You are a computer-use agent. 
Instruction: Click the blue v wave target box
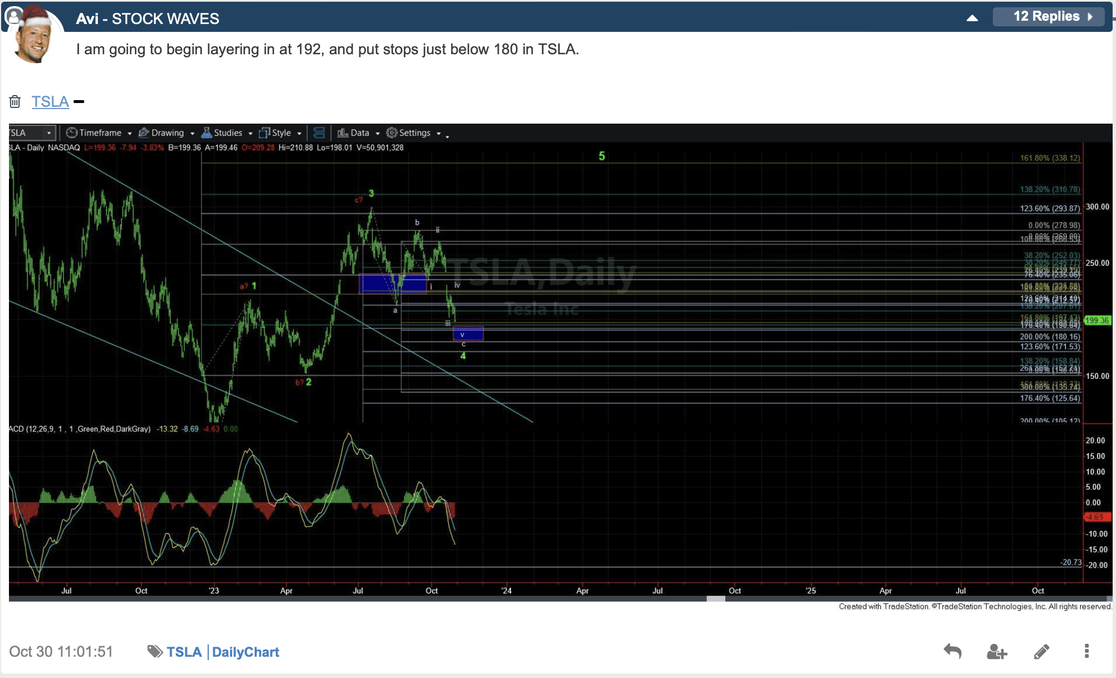[x=468, y=334]
